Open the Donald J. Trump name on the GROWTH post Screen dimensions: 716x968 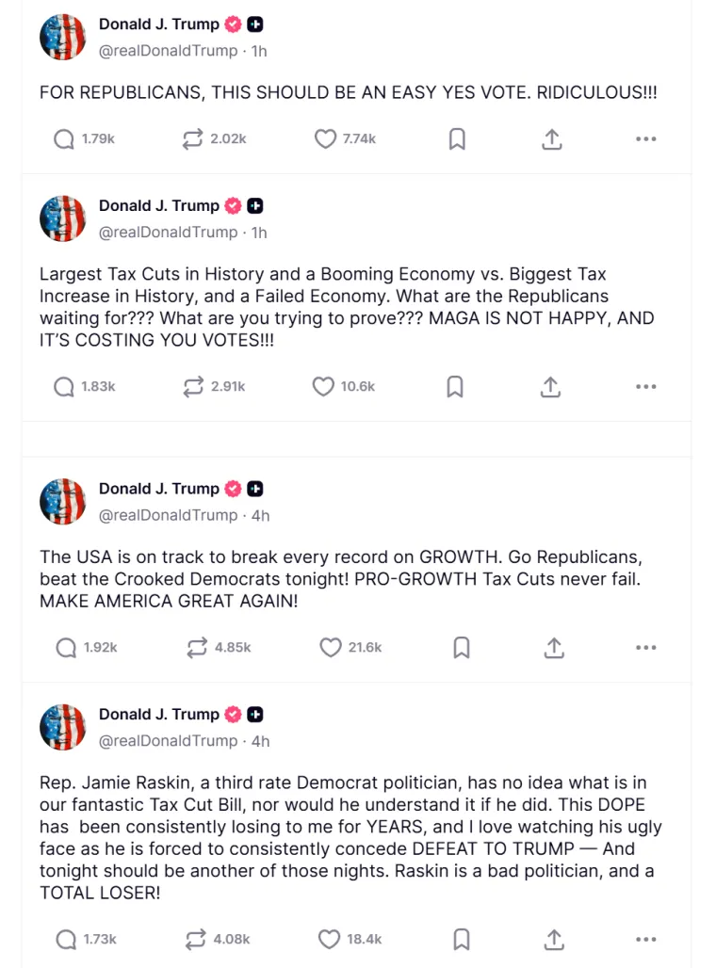[159, 489]
